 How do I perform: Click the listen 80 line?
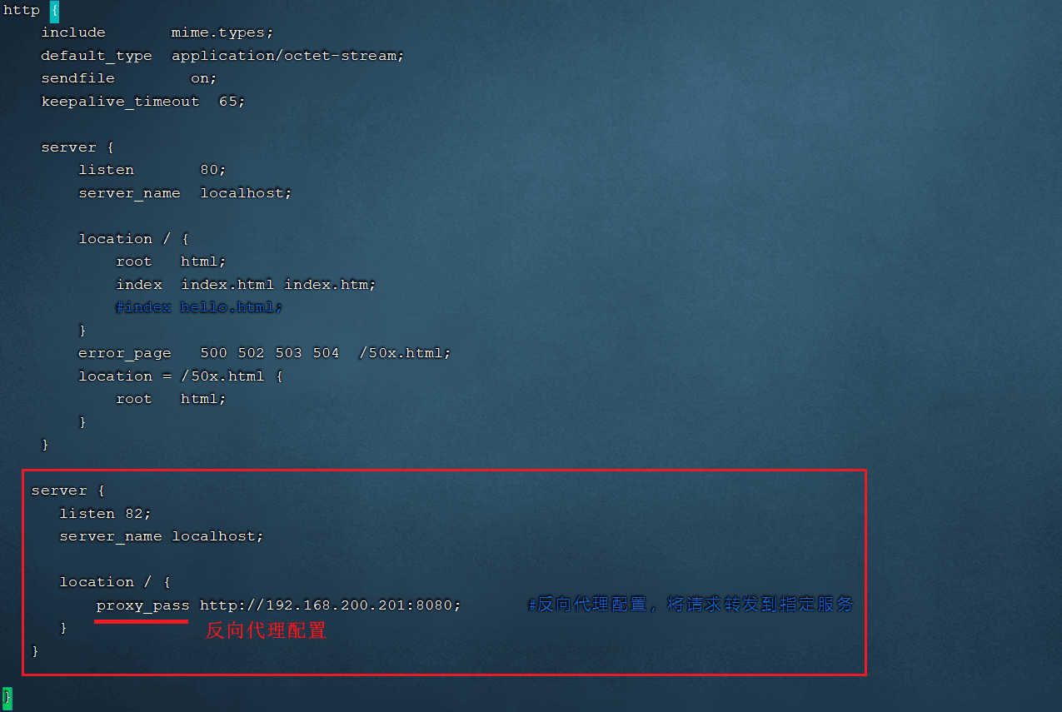click(x=152, y=170)
